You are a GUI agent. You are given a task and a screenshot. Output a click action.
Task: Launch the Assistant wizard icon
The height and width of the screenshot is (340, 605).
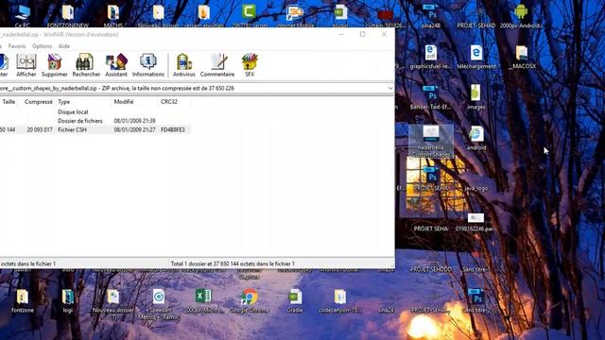(116, 65)
